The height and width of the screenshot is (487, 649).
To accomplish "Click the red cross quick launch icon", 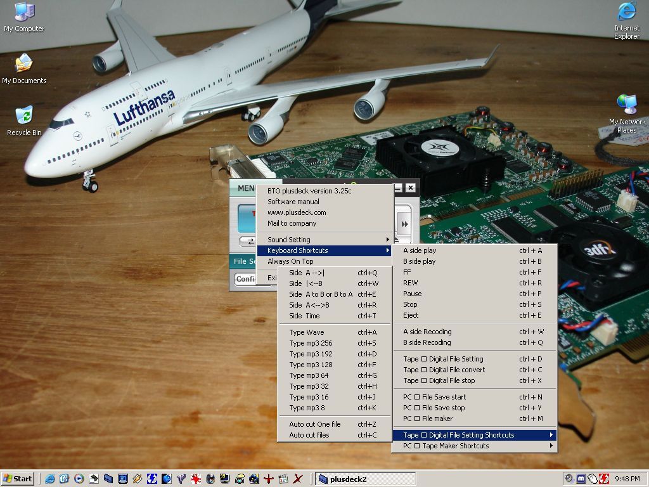I will click(269, 479).
